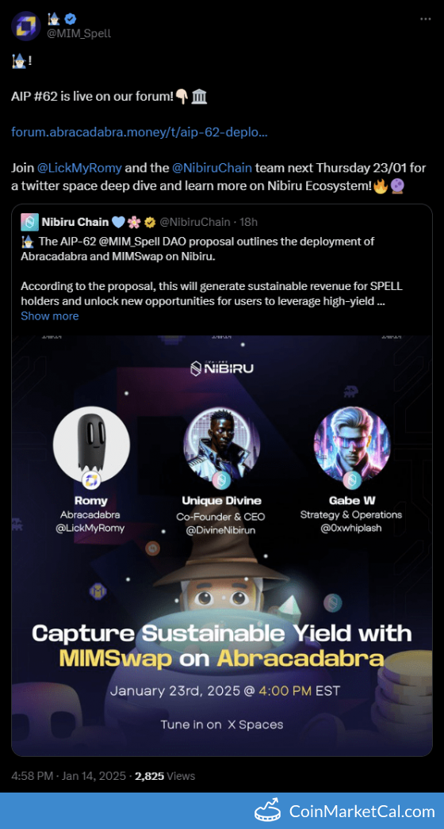Open Nibiru Chain quoted account name
This screenshot has height=829, width=444.
tap(75, 222)
